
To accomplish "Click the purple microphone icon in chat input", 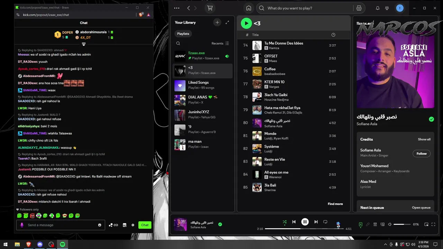I will [22, 225].
